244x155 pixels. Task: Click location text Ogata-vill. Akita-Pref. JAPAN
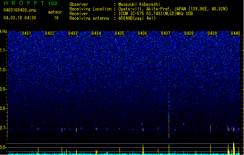[152, 9]
